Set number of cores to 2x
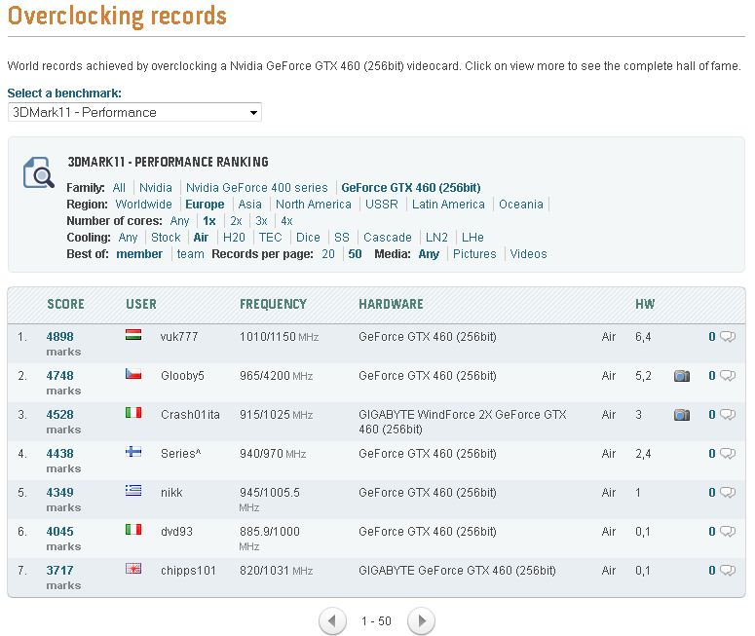Viewport: 755px width, 636px height. (x=236, y=221)
